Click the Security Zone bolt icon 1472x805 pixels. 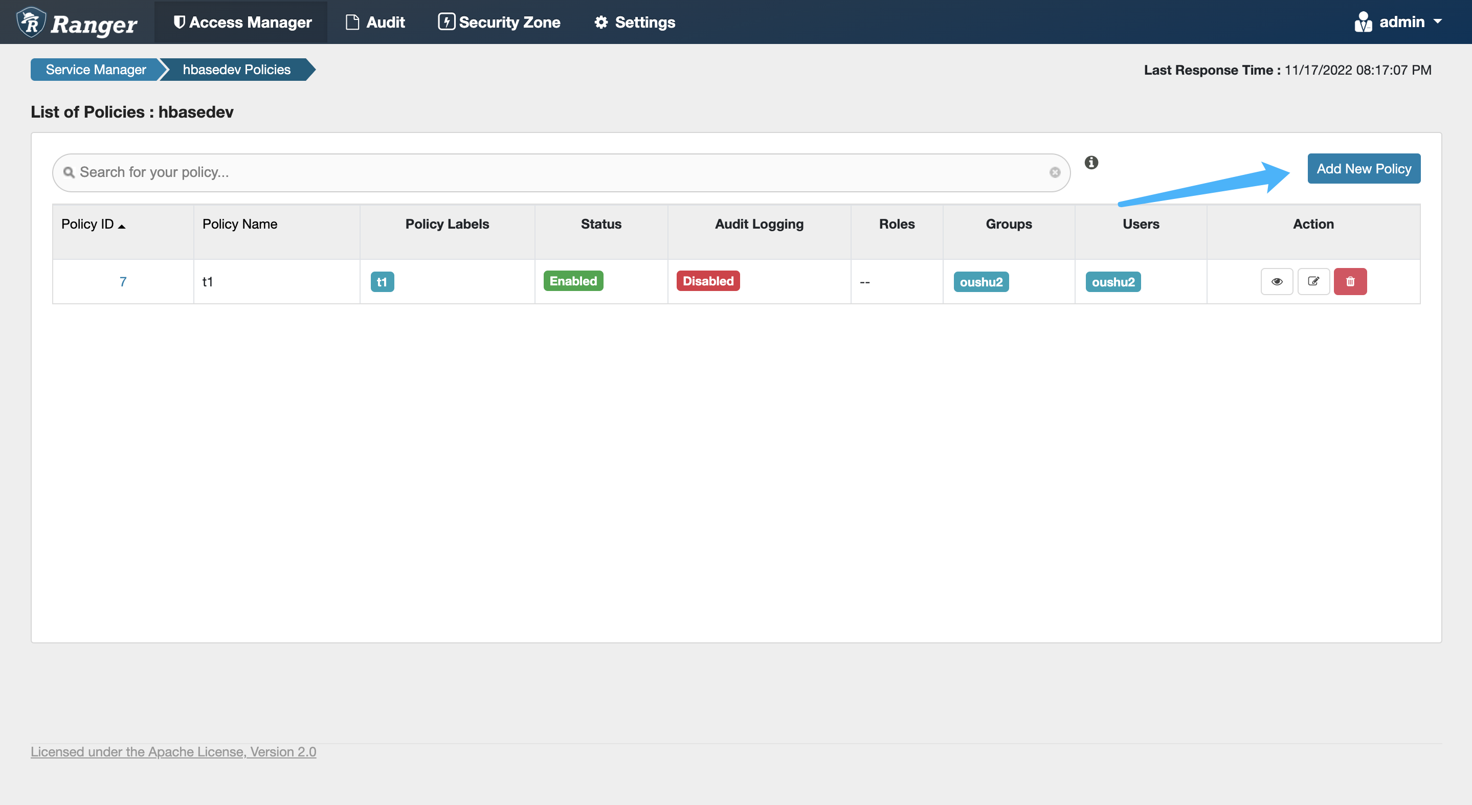tap(447, 21)
